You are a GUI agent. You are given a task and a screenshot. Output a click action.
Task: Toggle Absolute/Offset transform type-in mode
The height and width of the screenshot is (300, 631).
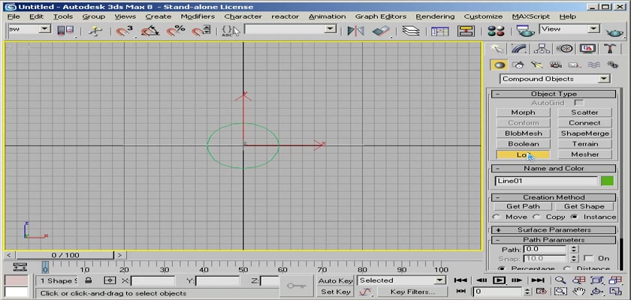(x=110, y=280)
